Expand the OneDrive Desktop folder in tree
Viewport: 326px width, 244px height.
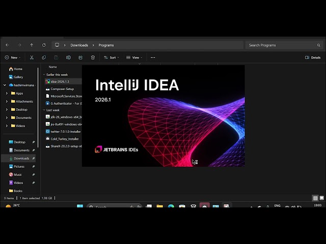(x=7, y=109)
